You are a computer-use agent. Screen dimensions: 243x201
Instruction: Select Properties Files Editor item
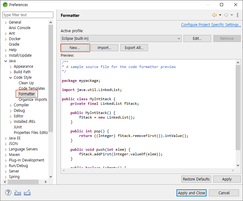pyautogui.click(x=31, y=133)
